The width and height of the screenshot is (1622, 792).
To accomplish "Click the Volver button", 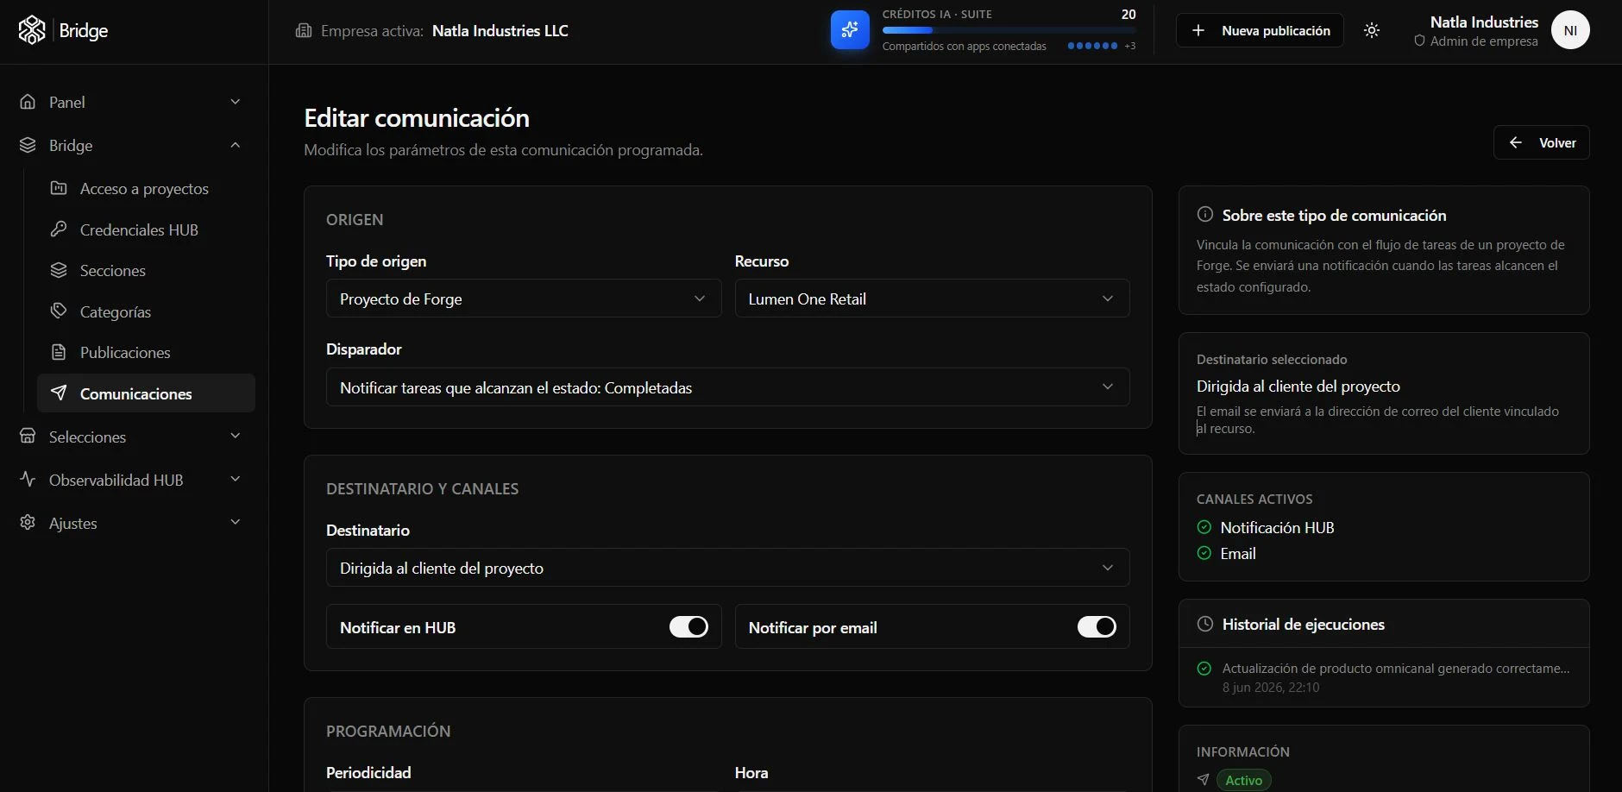I will [x=1542, y=142].
